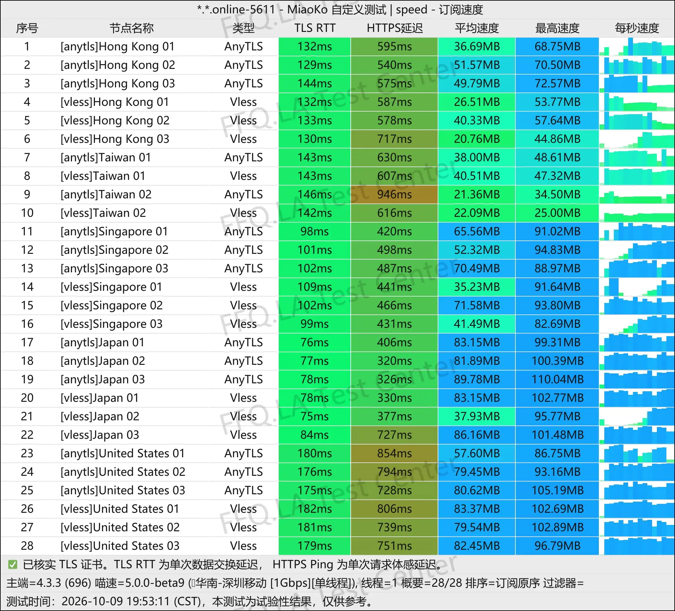675x611 pixels.
Task: Click the [vless]United States 03 node name
Action: pos(120,546)
